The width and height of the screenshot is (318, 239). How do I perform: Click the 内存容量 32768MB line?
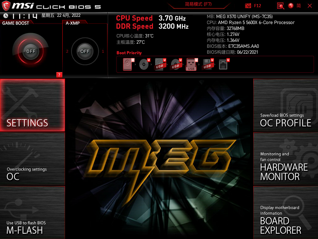[225, 28]
